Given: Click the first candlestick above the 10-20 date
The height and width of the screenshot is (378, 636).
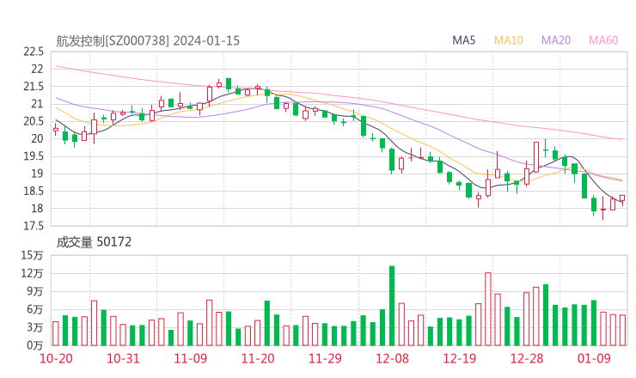Looking at the screenshot, I should pos(56,130).
